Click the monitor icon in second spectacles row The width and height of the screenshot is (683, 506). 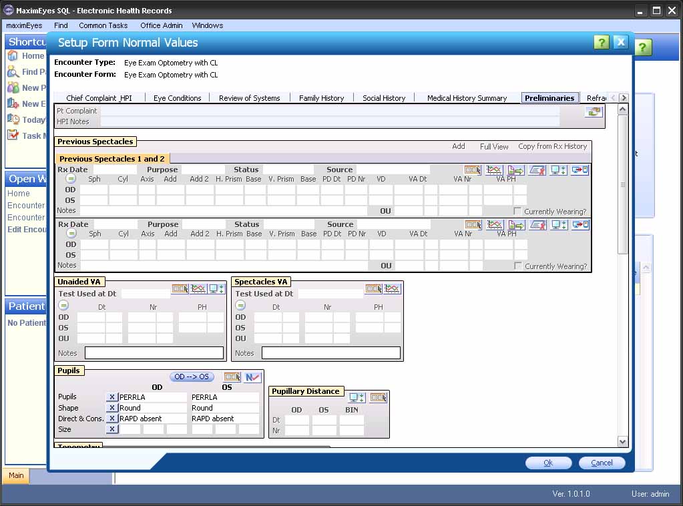point(559,225)
